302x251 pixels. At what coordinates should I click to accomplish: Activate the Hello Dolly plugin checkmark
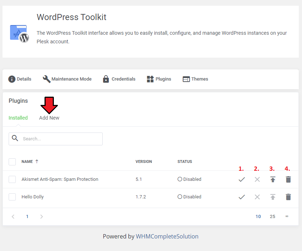(x=242, y=197)
